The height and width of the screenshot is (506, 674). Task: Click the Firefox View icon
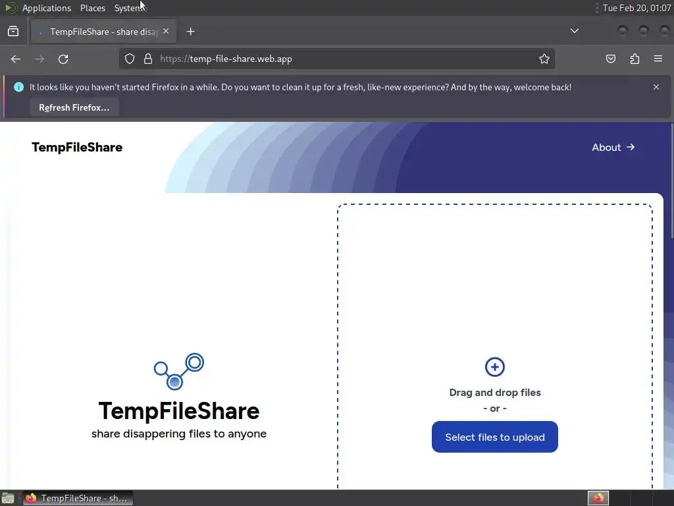click(13, 32)
